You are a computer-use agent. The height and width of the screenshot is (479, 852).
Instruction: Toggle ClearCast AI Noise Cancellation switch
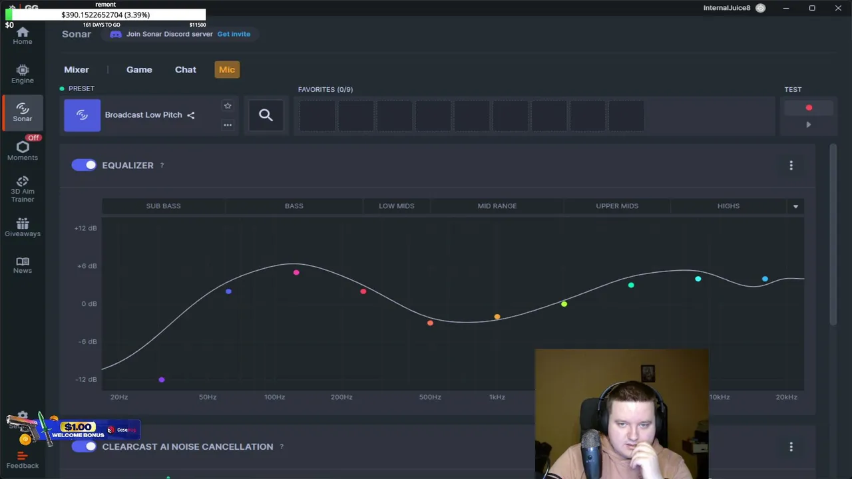tap(84, 446)
